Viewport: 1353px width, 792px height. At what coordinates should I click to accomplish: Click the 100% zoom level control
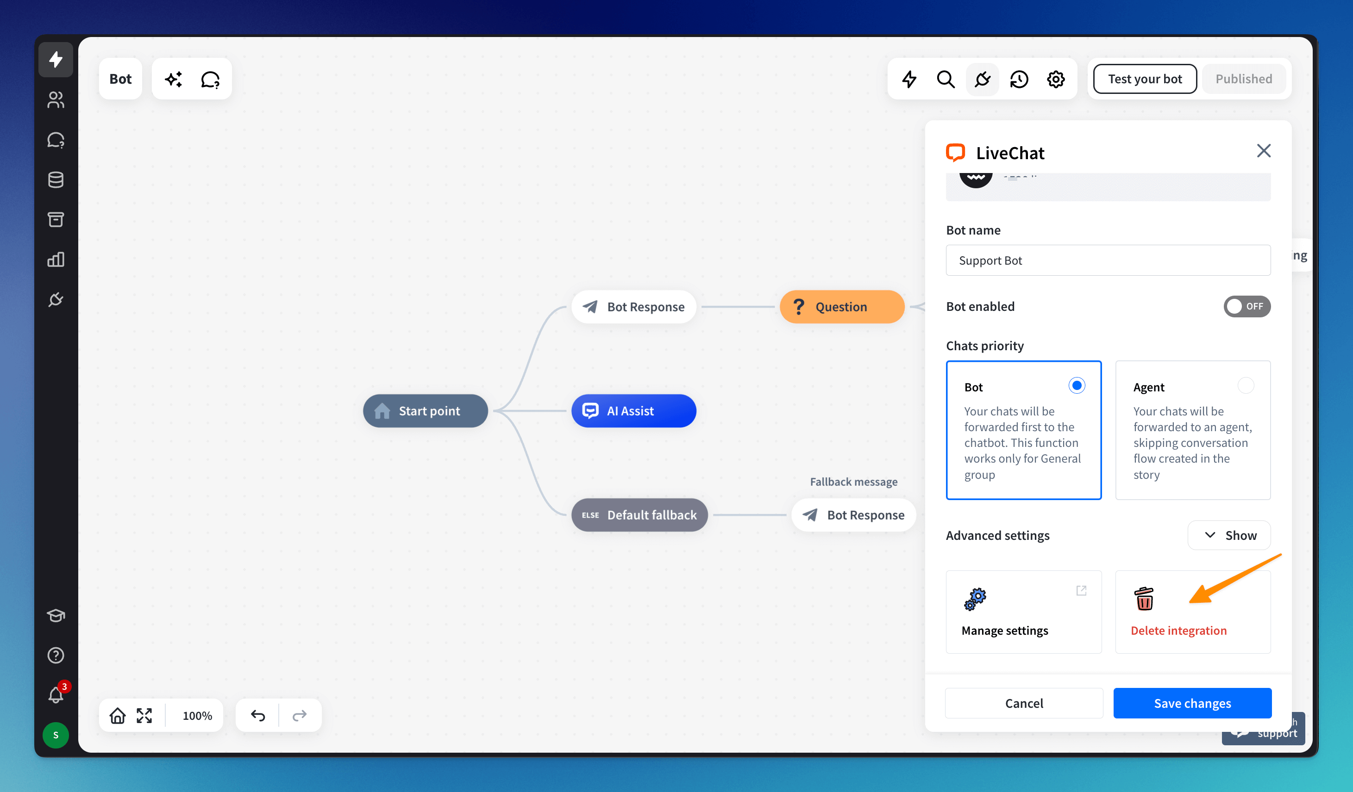(197, 715)
